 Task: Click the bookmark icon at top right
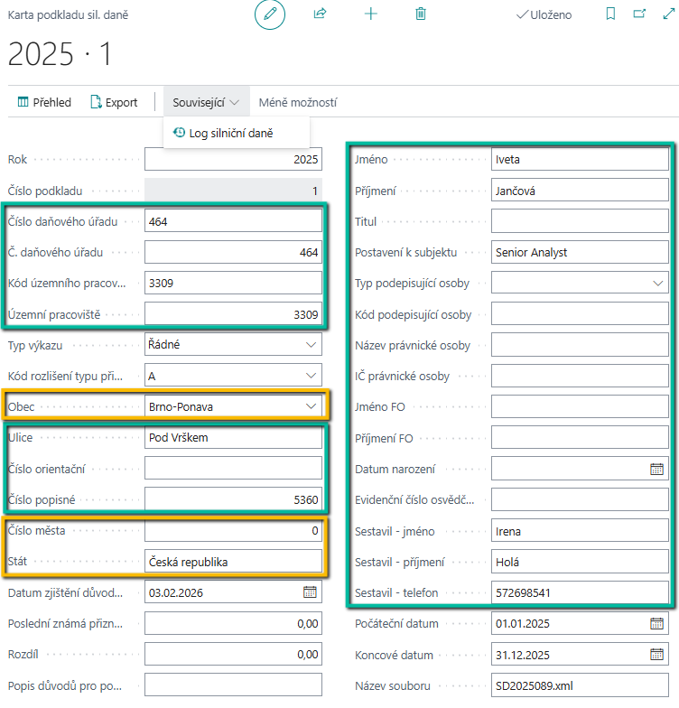(x=611, y=14)
